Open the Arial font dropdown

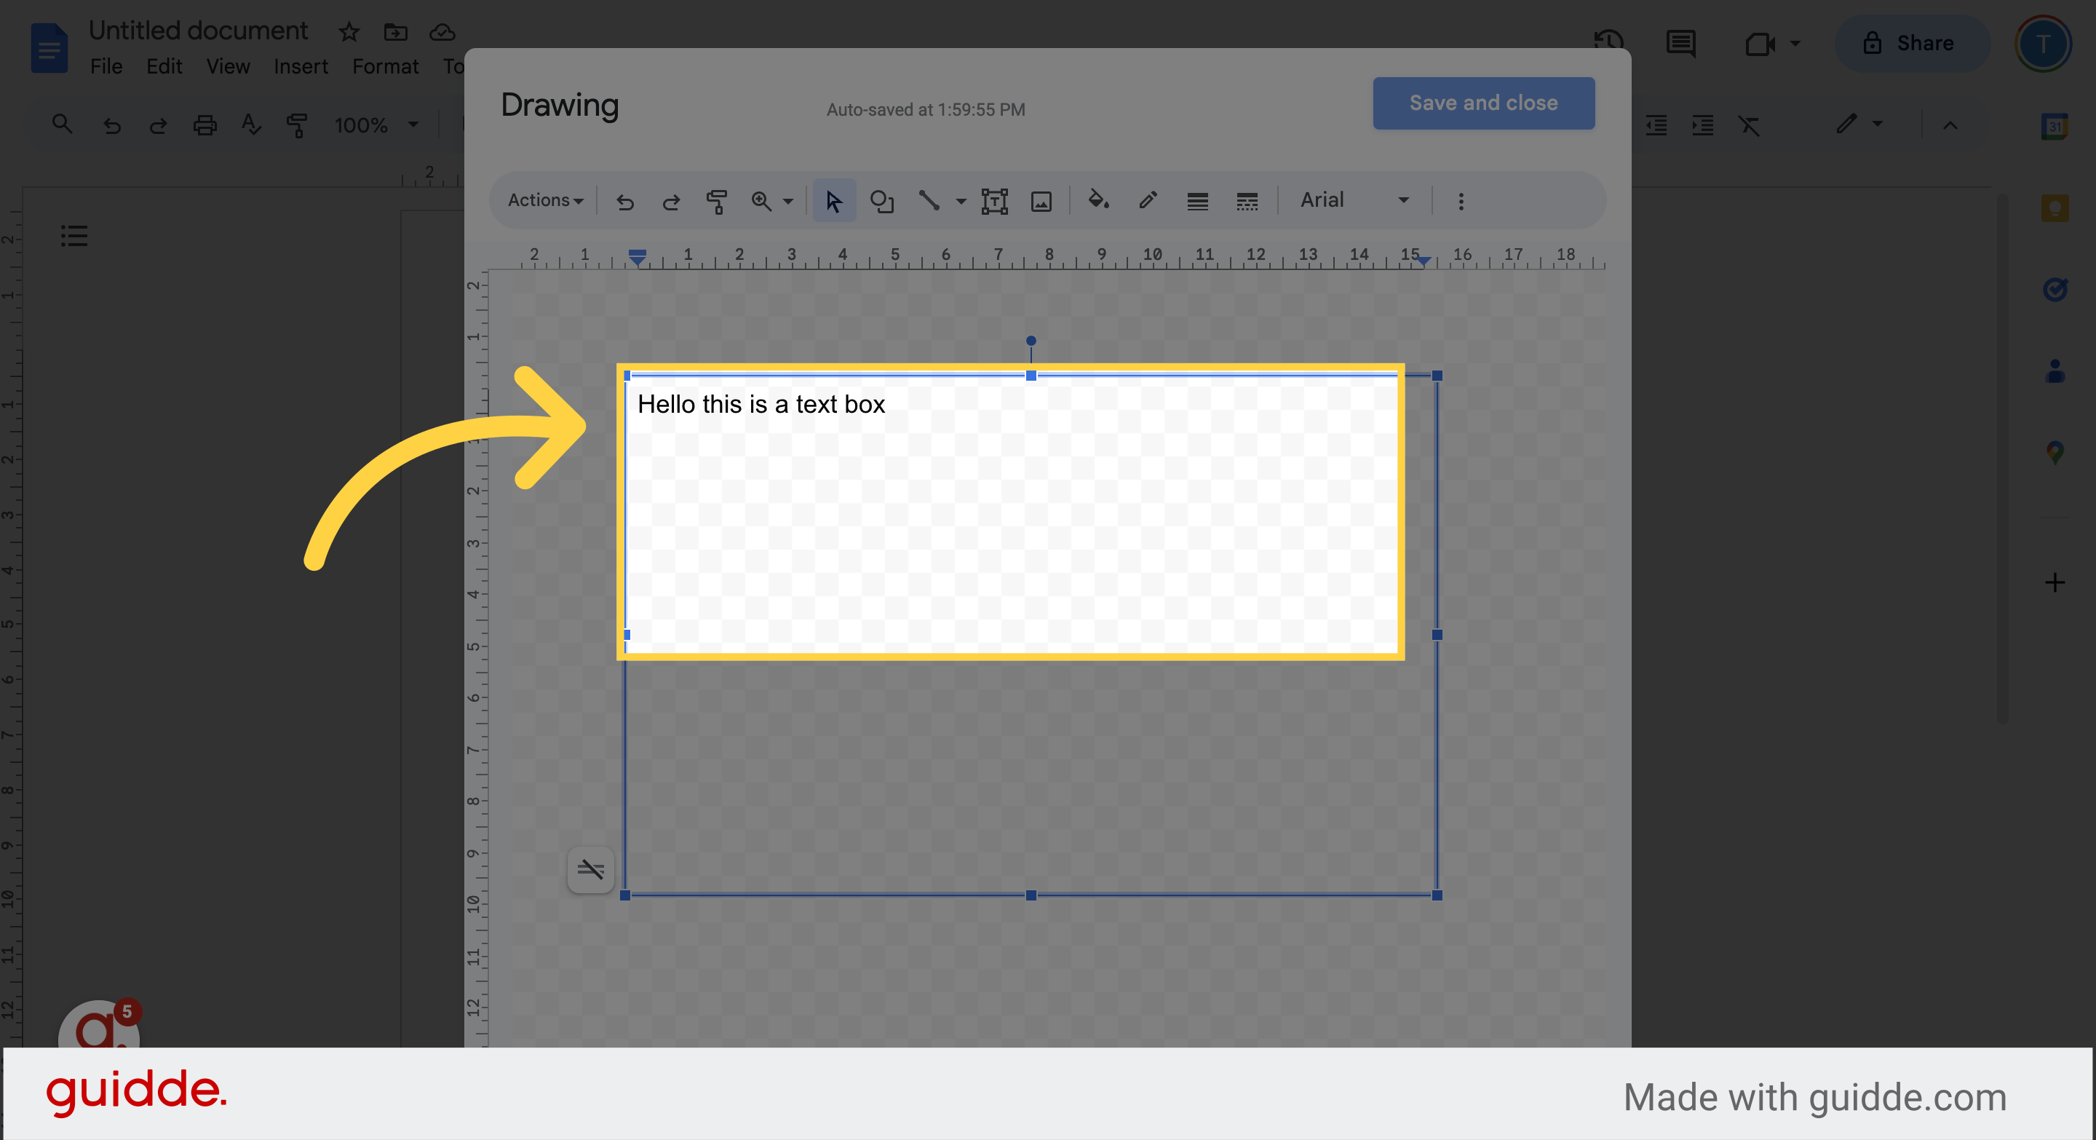pos(1354,200)
